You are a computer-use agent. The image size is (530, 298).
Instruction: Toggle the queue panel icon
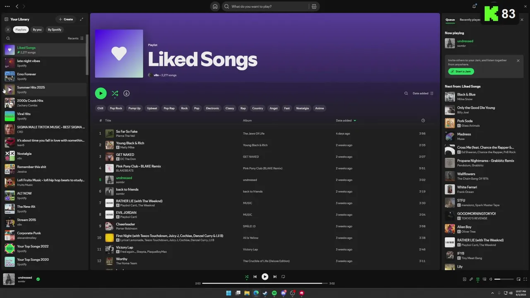coord(477,279)
